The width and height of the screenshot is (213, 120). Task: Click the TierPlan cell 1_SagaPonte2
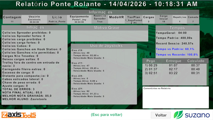[133, 19]
